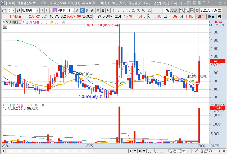The width and height of the screenshot is (227, 154).
Task: Switch to yearly 년 period
Action: tap(92, 10)
